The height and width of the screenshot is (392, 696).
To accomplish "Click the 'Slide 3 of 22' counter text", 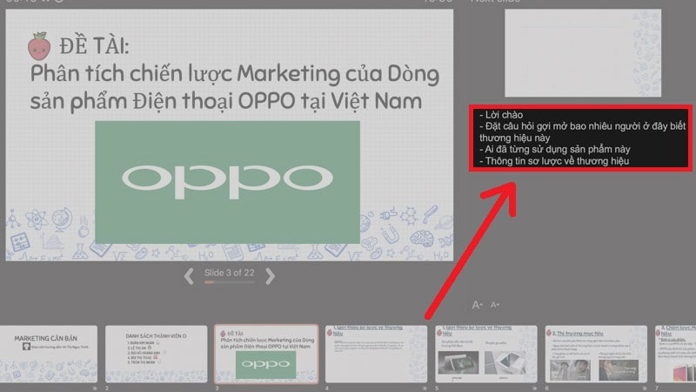I will pos(230,273).
